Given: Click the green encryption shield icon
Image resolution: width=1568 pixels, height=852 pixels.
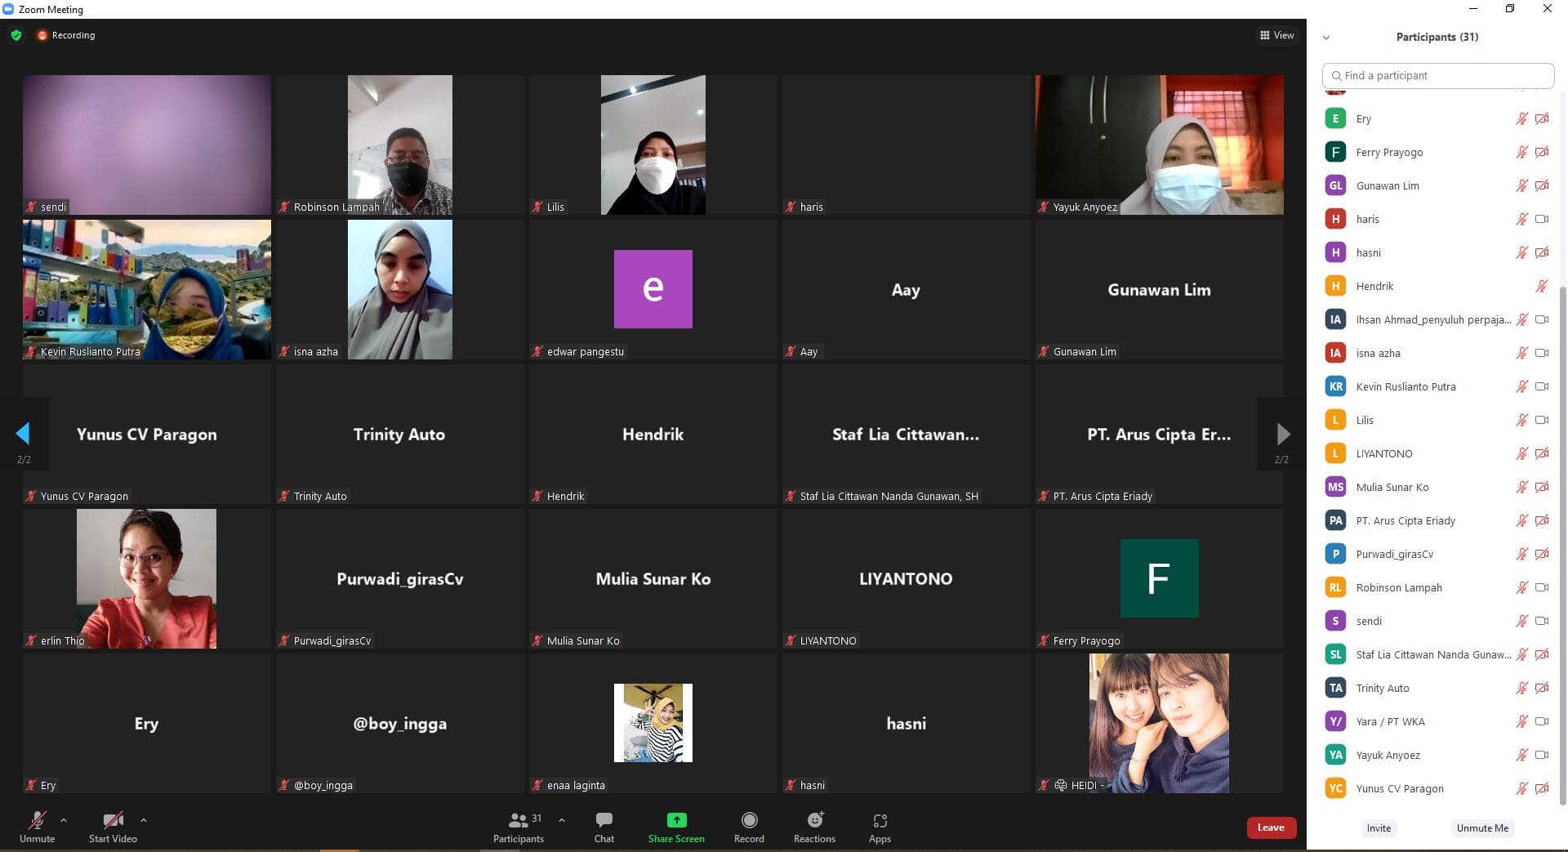Looking at the screenshot, I should pyautogui.click(x=16, y=35).
